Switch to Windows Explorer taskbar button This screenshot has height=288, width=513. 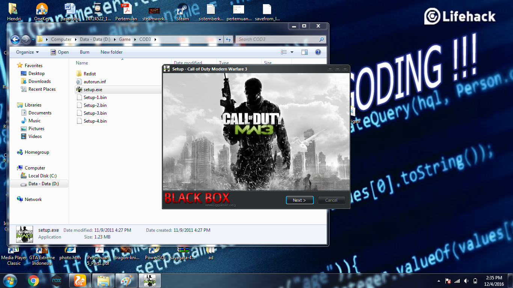(103, 280)
